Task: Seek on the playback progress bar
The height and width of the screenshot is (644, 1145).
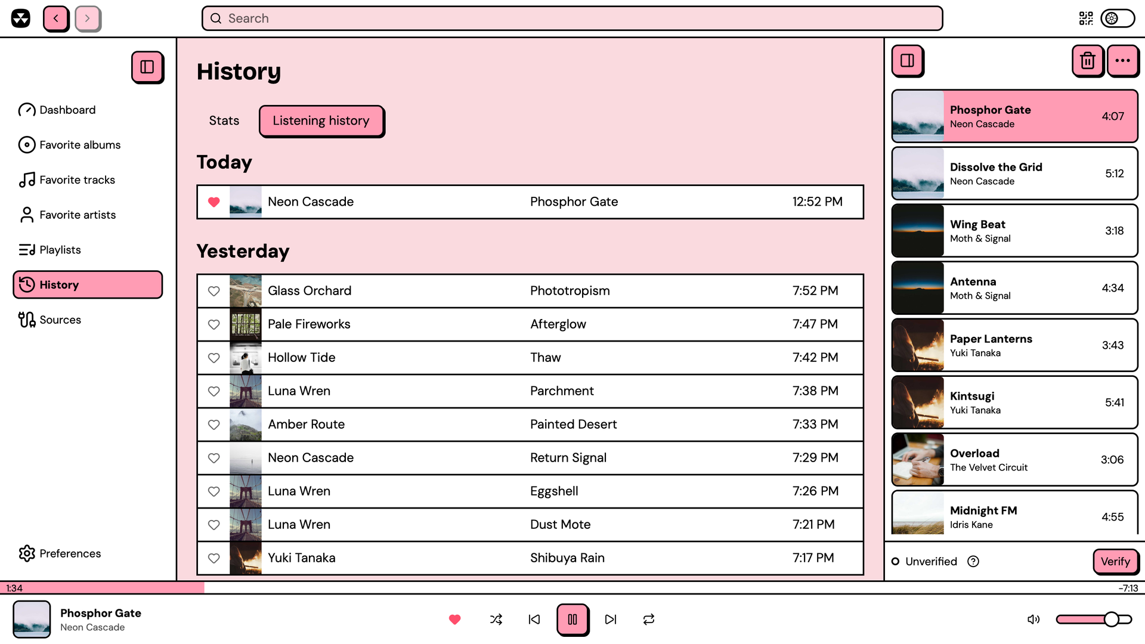Action: coord(572,588)
